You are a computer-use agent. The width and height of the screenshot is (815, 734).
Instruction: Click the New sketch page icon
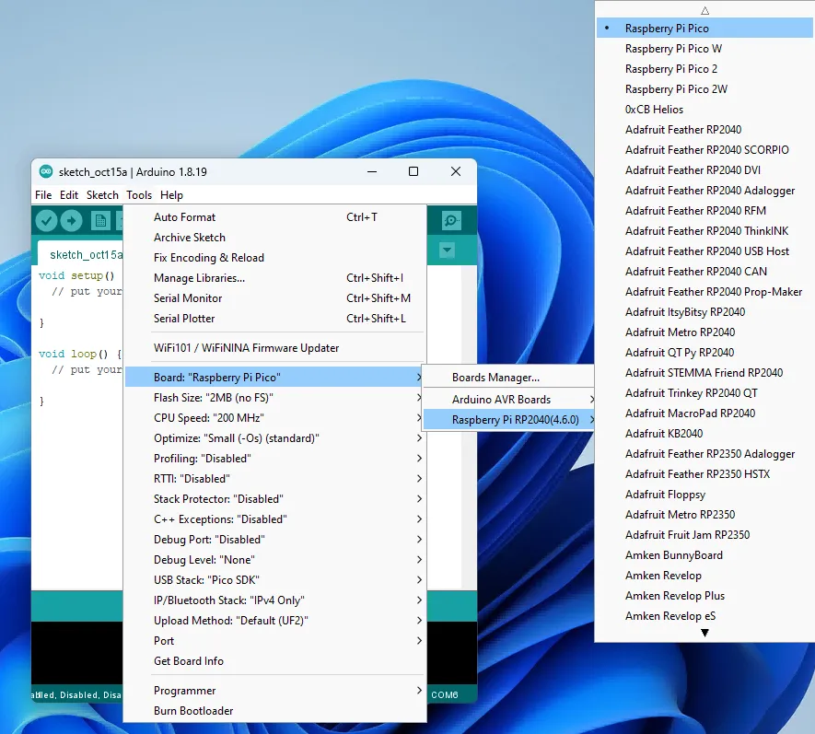(99, 221)
